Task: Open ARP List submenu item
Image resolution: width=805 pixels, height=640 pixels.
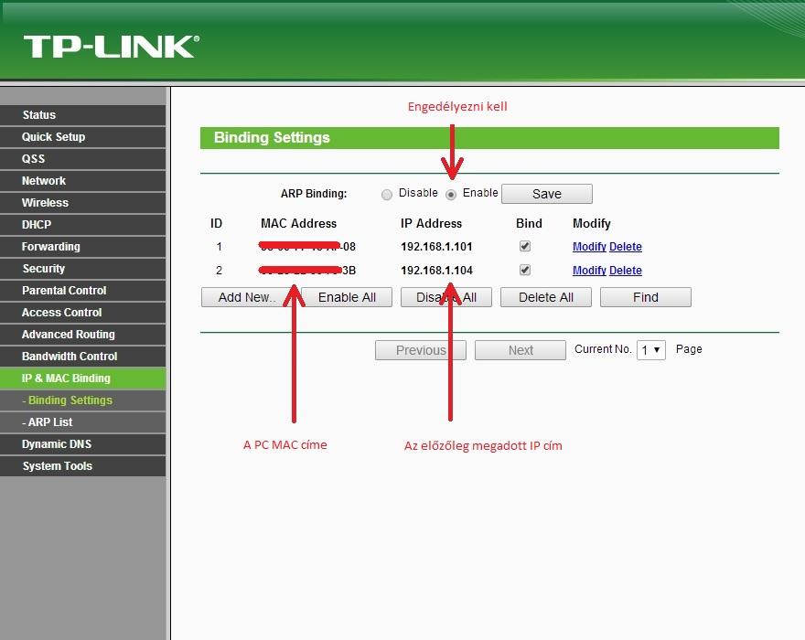Action: [x=82, y=422]
